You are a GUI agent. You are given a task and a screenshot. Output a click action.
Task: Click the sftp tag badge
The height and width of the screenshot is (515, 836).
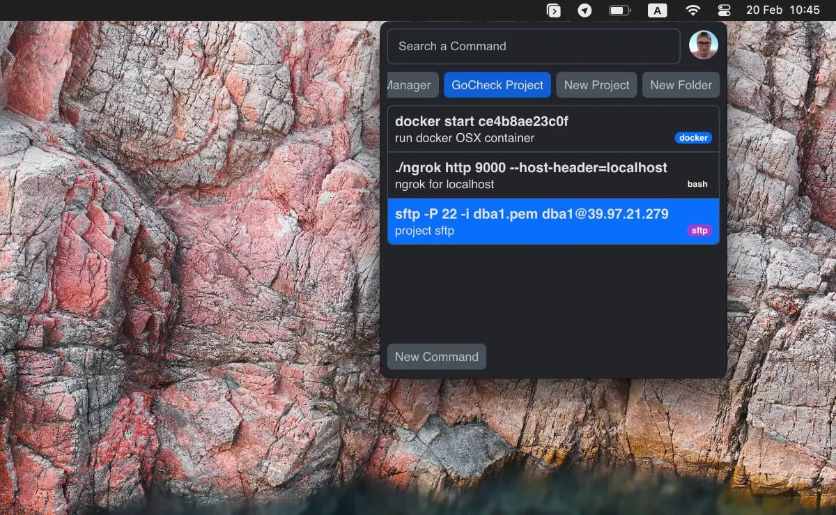tap(699, 230)
